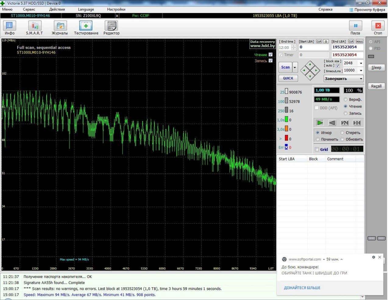The height and width of the screenshot is (300, 390).
Task: Click the Start LBA input field
Action: pos(314,47)
